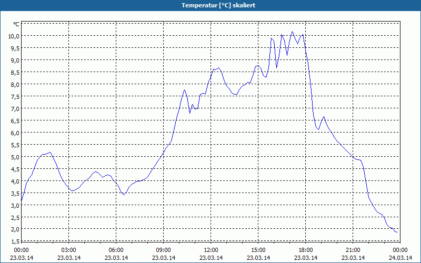The width and height of the screenshot is (421, 263).
Task: Click the date 24.03.14 on the x-axis
Action: (x=400, y=258)
